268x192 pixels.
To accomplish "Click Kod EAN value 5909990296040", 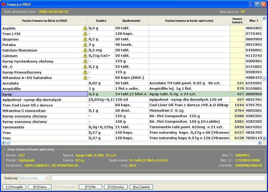I will click(x=249, y=165).
